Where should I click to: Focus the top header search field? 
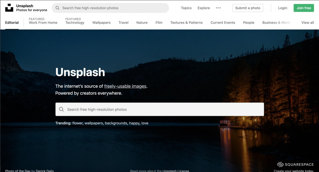point(110,8)
